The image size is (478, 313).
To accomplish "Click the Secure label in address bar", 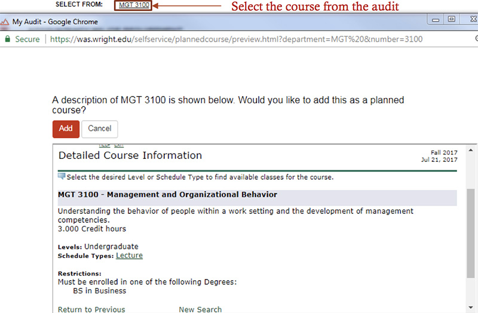I will click(27, 39).
